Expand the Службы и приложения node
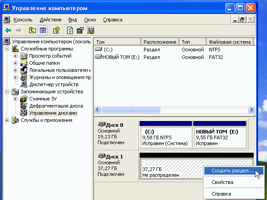Screen dimensions: 267x200 coord(7,120)
